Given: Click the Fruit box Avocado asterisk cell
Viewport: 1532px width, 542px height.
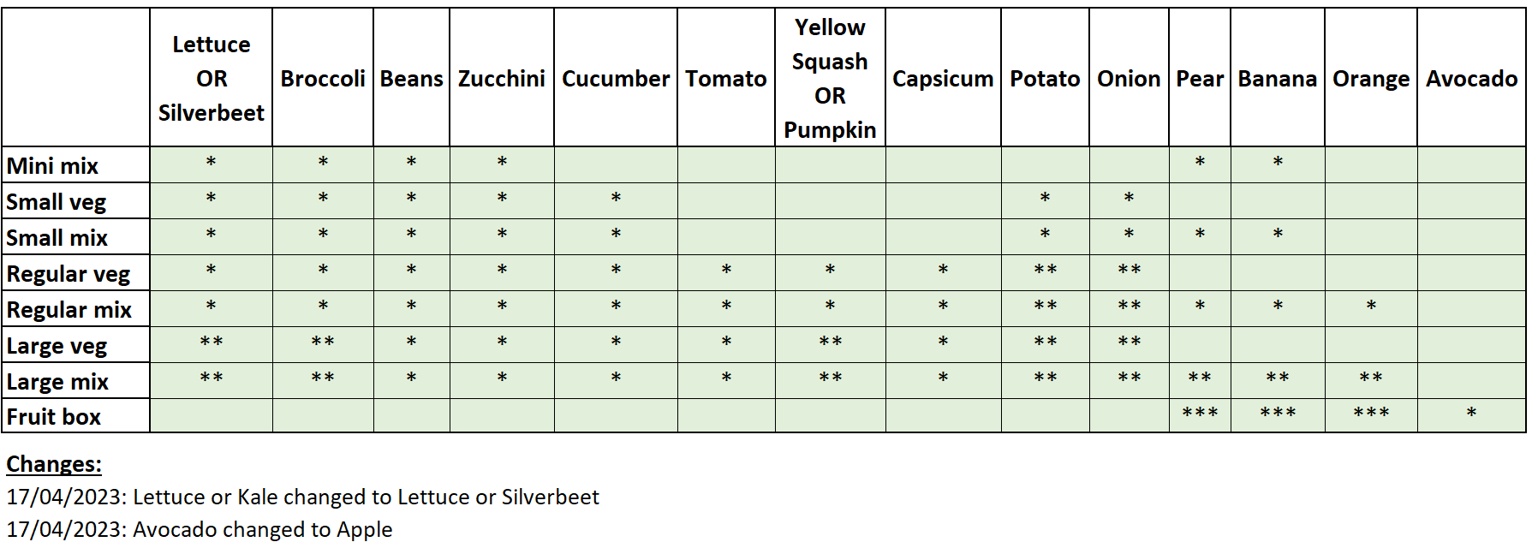Looking at the screenshot, I should pos(1471,414).
